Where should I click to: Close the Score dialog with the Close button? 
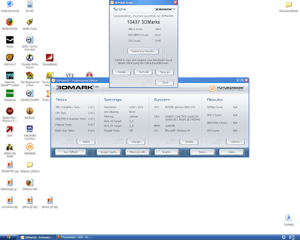[165, 82]
